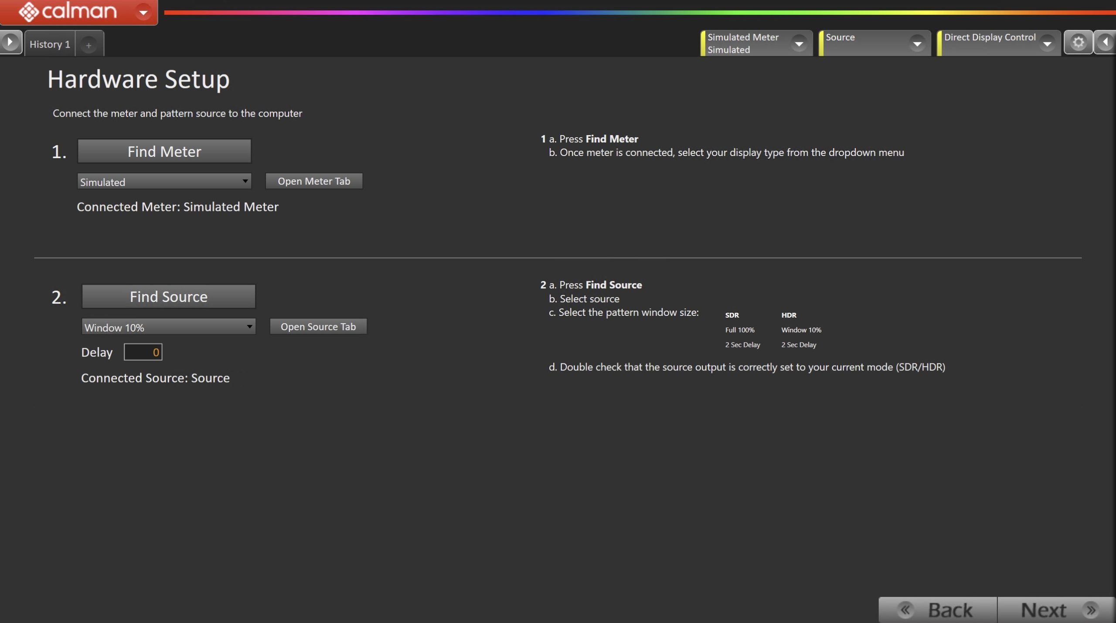Go to Next workflow page
1116x623 pixels.
point(1056,609)
